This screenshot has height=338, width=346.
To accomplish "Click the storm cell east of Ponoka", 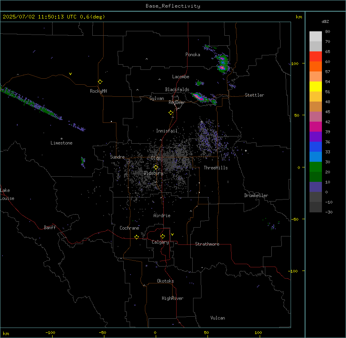I will click(222, 63).
